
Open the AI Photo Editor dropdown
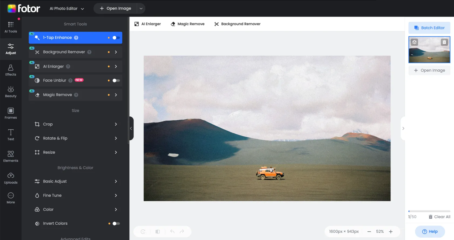point(67,8)
